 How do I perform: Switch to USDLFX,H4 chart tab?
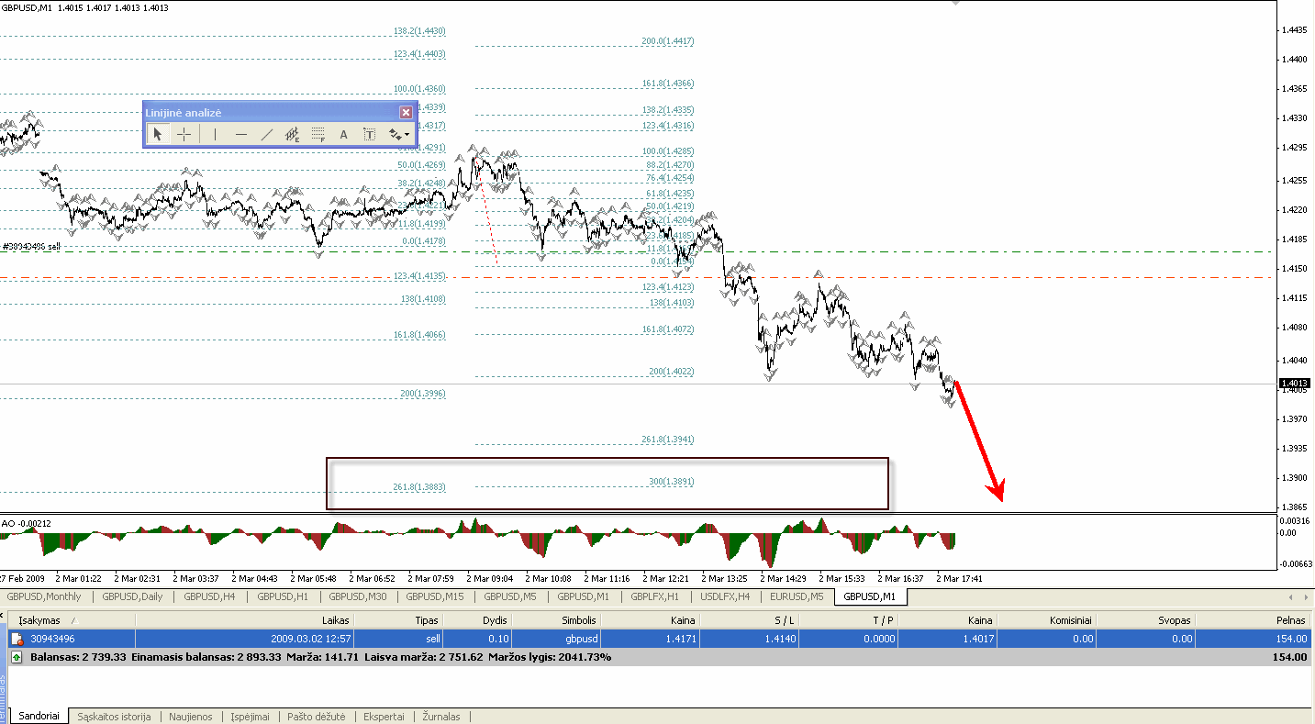click(x=725, y=596)
